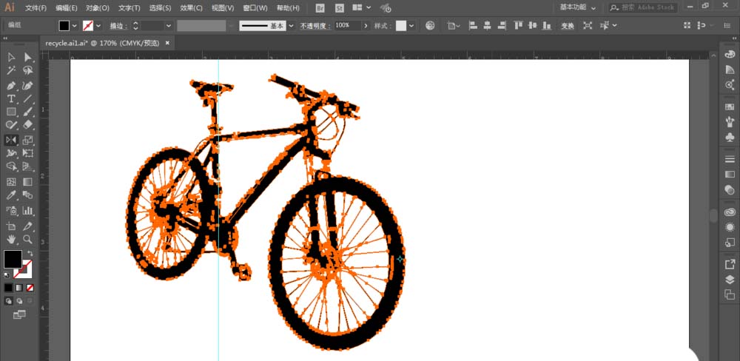Image resolution: width=740 pixels, height=361 pixels.
Task: Swap fill and stroke colors arrow
Action: point(30,253)
